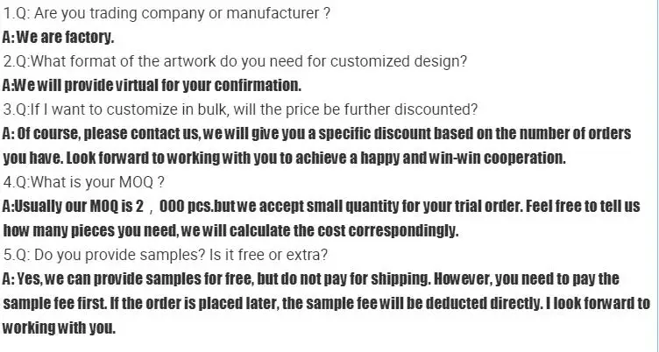Image resolution: width=659 pixels, height=352 pixels.
Task: Click the question about bulk customization discount
Action: [240, 110]
